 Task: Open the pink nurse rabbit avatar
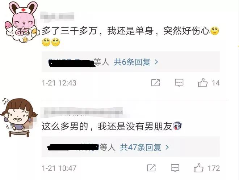point(21,22)
